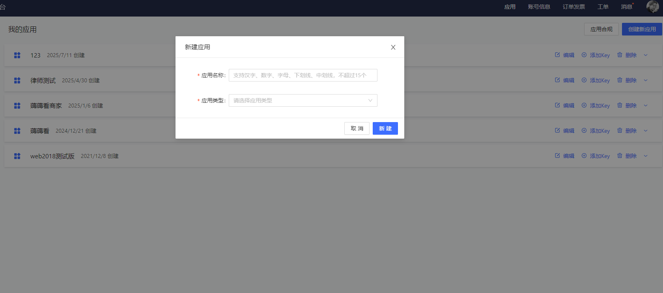Click trash icon in web2018测试版 row
663x293 pixels.
tap(620, 156)
